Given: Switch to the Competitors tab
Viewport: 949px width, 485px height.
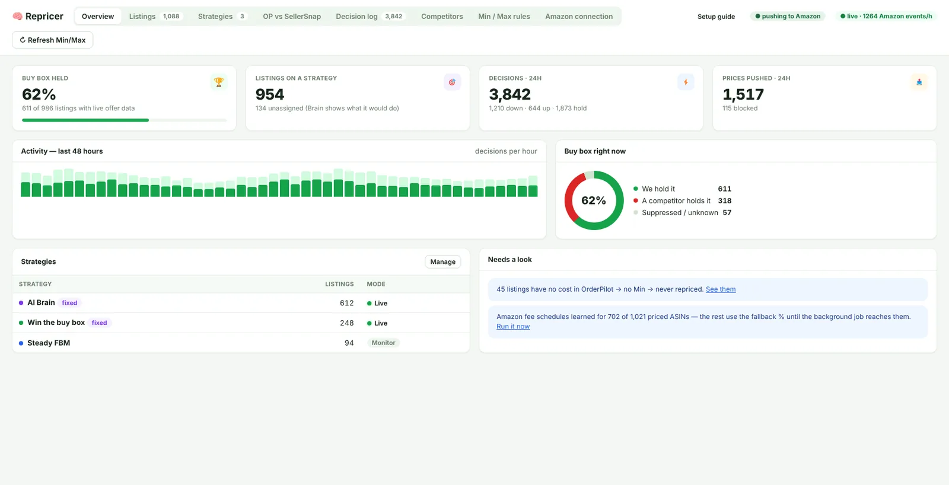Looking at the screenshot, I should (x=442, y=17).
